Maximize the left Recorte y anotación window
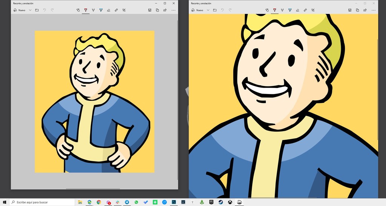The height and width of the screenshot is (206, 386). (165, 3)
